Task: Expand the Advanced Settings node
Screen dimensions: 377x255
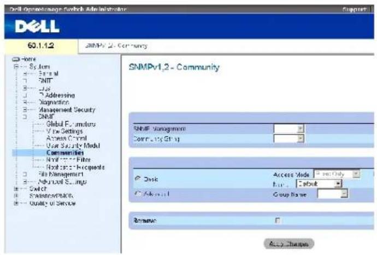Action: [25, 181]
